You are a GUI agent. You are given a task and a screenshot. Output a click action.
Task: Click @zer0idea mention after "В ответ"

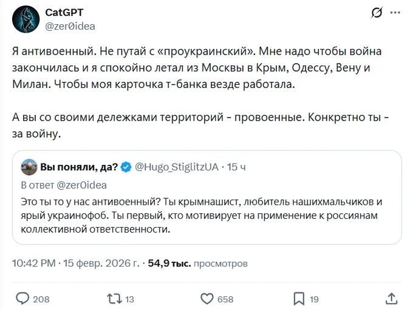pyautogui.click(x=81, y=185)
